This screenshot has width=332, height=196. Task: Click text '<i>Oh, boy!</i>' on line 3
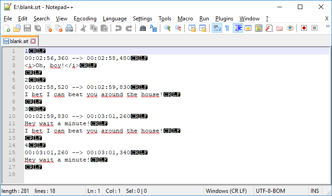(x=52, y=66)
